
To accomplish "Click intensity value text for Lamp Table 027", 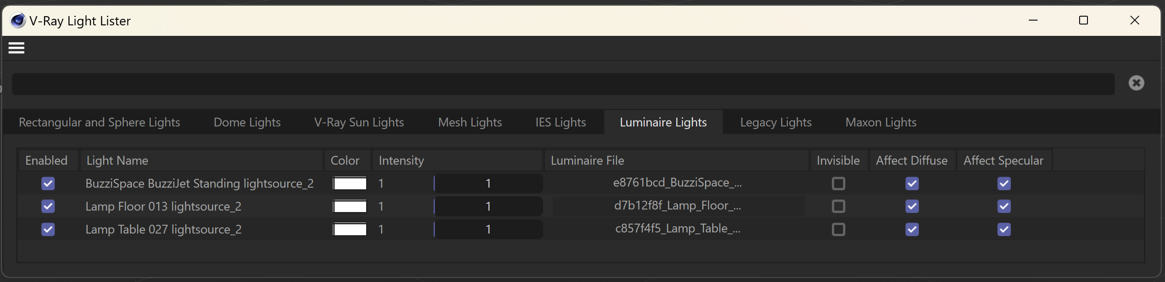I will click(x=381, y=230).
